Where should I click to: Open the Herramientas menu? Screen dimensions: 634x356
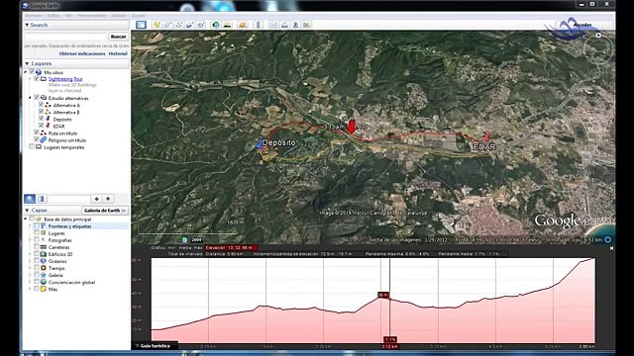click(x=92, y=16)
